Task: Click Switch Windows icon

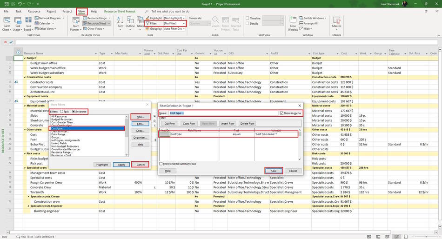Action: [x=301, y=18]
